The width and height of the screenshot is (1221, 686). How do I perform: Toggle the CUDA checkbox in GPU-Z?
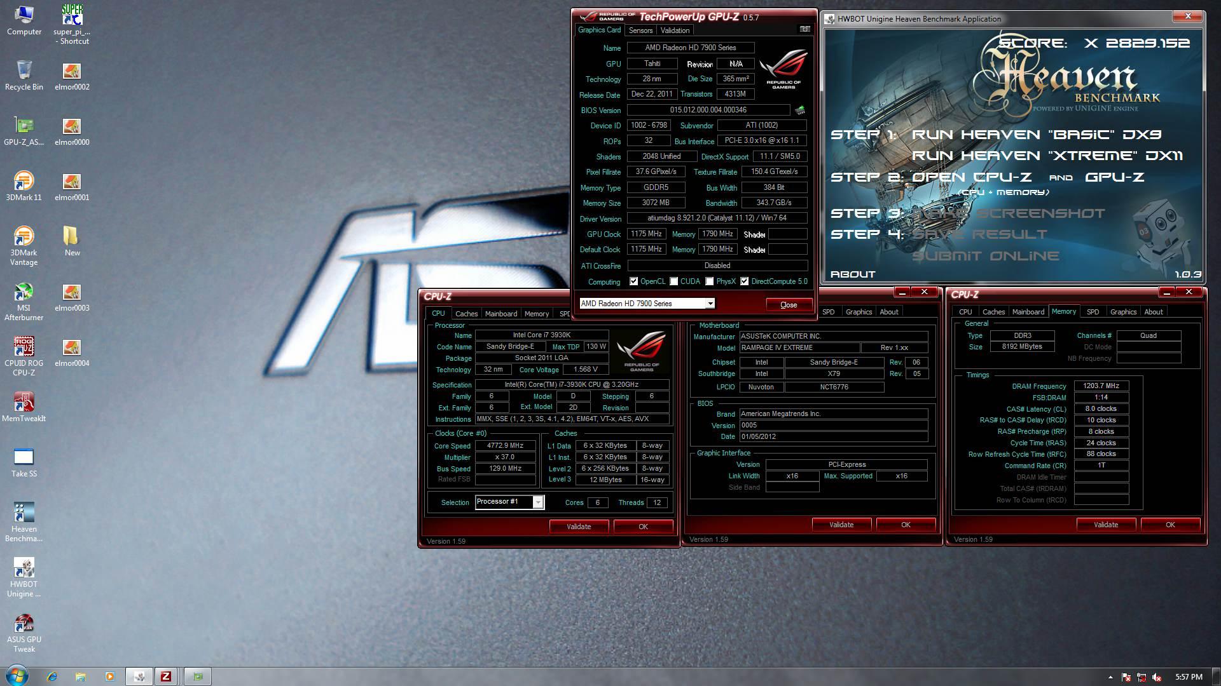[673, 281]
